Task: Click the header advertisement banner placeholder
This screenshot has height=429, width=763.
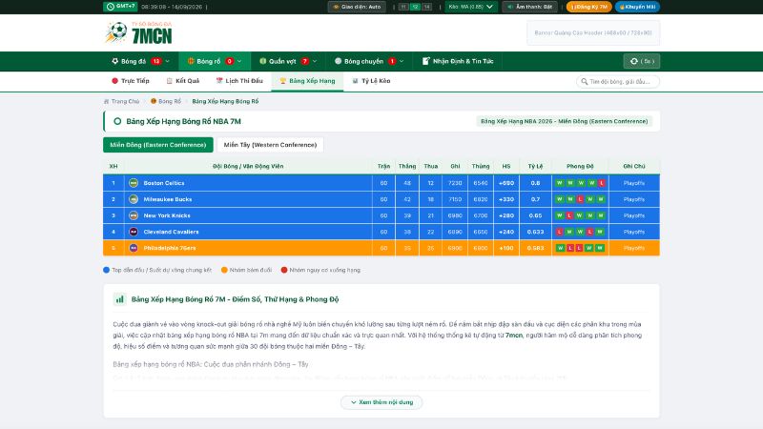Action: (593, 32)
